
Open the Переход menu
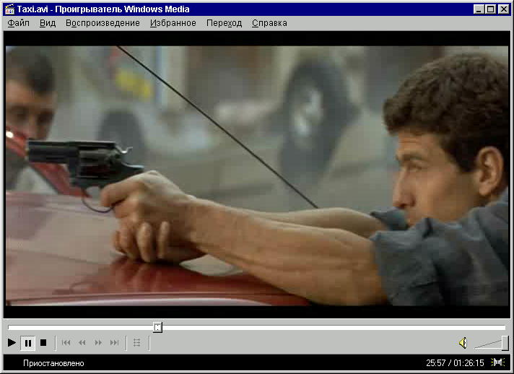click(225, 23)
